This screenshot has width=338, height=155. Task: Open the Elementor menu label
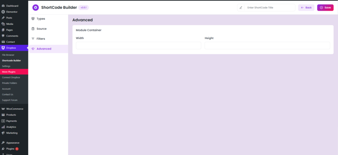(12, 12)
